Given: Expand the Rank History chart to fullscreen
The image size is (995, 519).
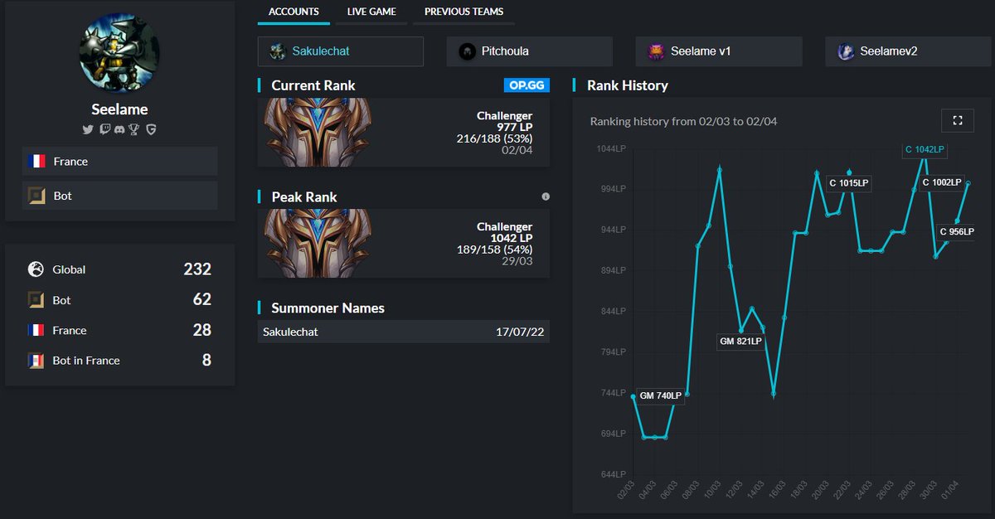Looking at the screenshot, I should (x=958, y=120).
